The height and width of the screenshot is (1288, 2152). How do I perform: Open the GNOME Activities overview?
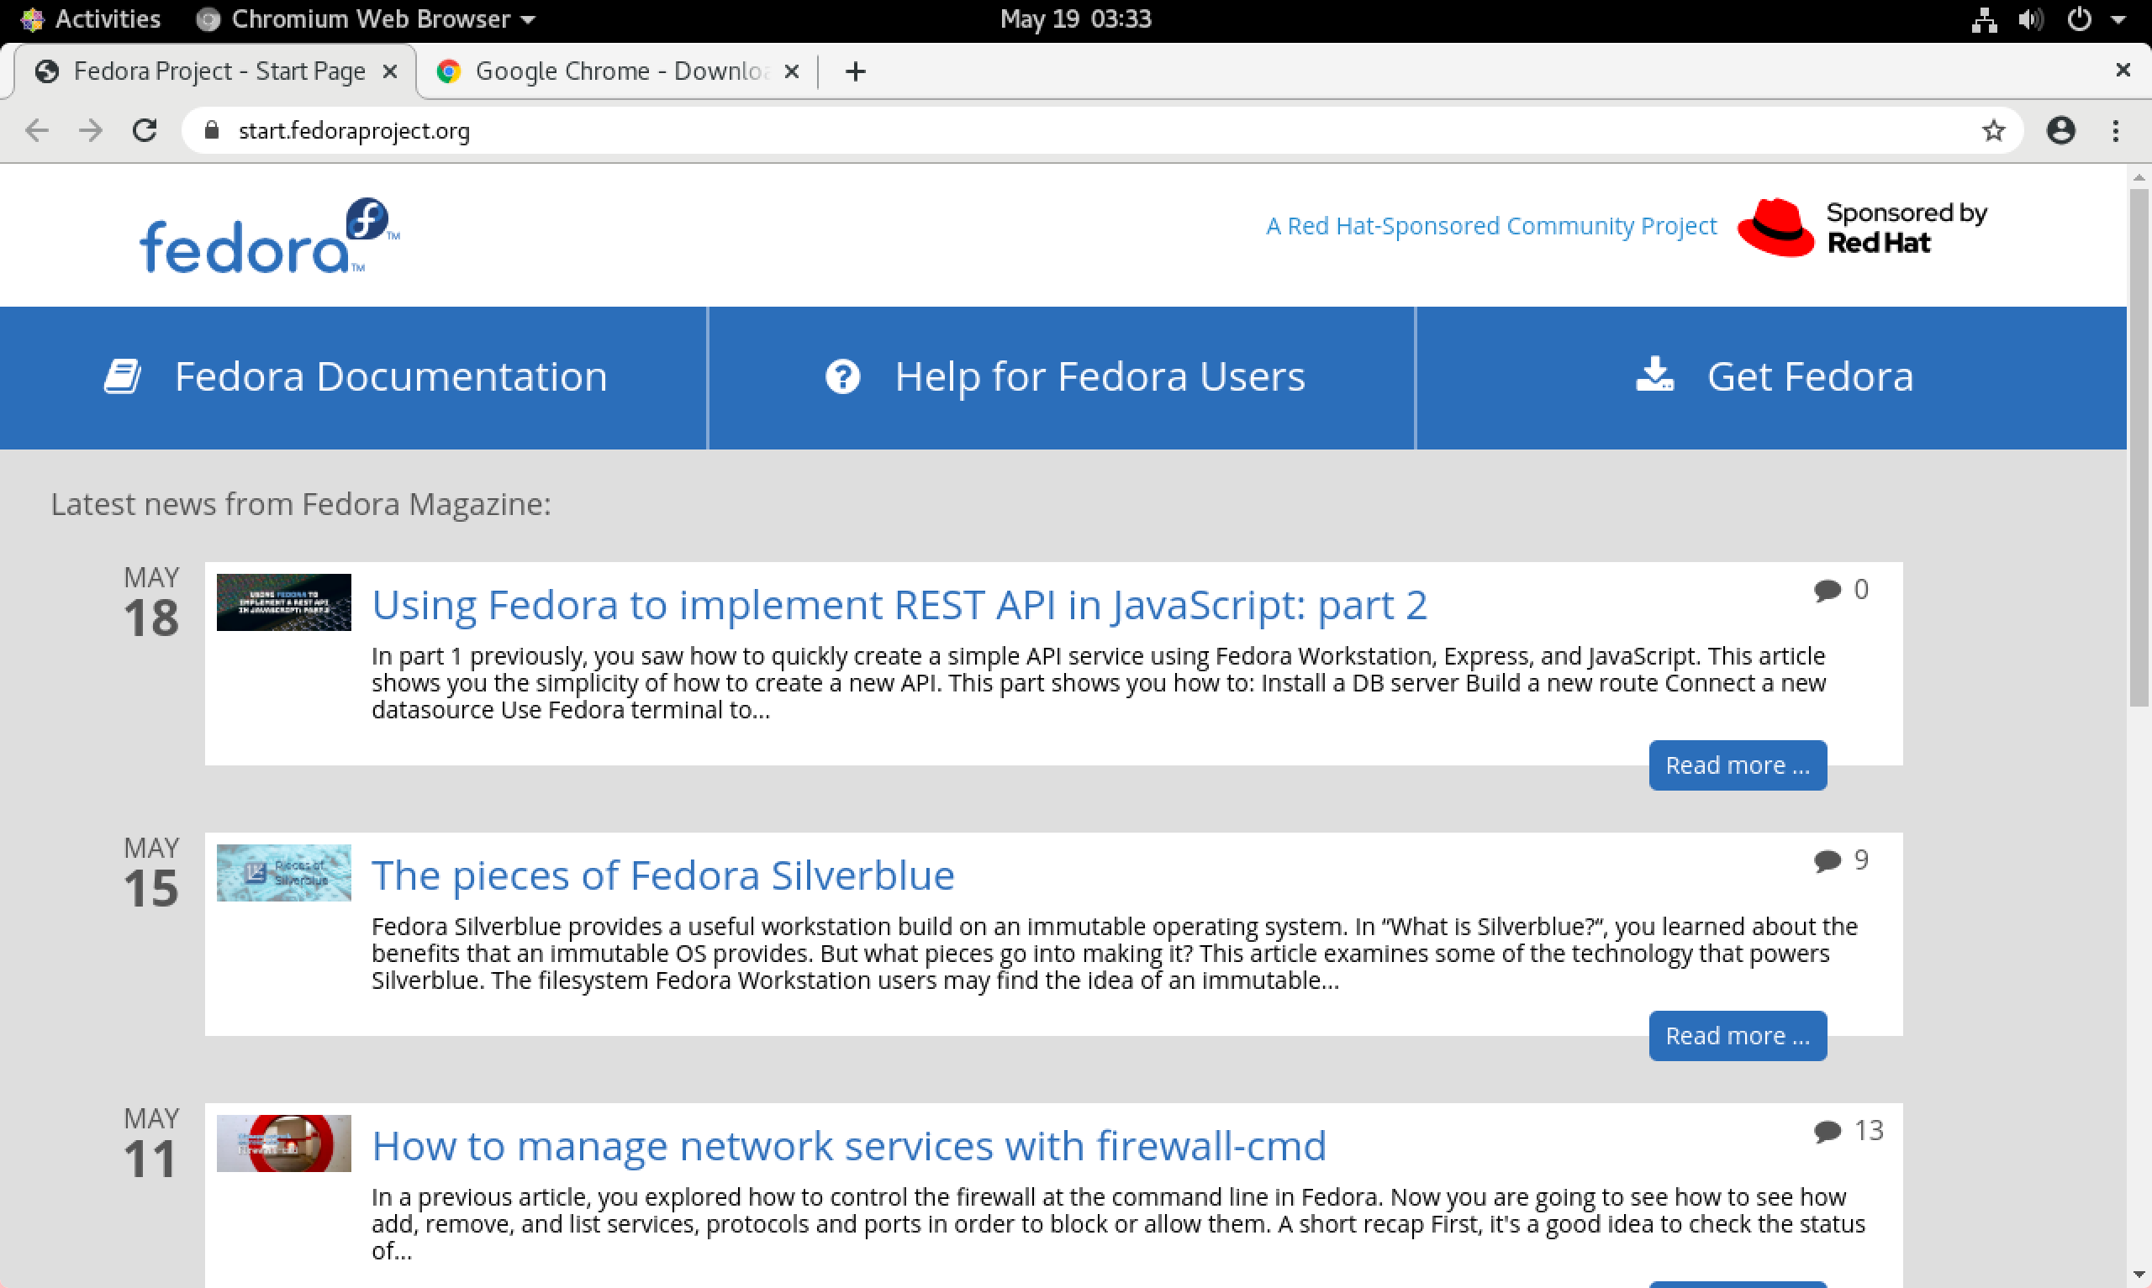coord(91,19)
